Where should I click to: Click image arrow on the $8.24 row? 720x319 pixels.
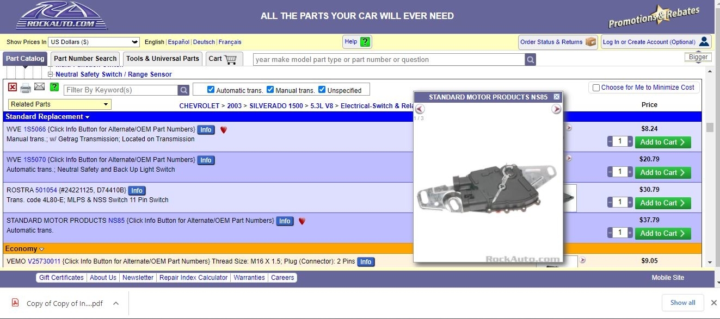click(x=569, y=128)
